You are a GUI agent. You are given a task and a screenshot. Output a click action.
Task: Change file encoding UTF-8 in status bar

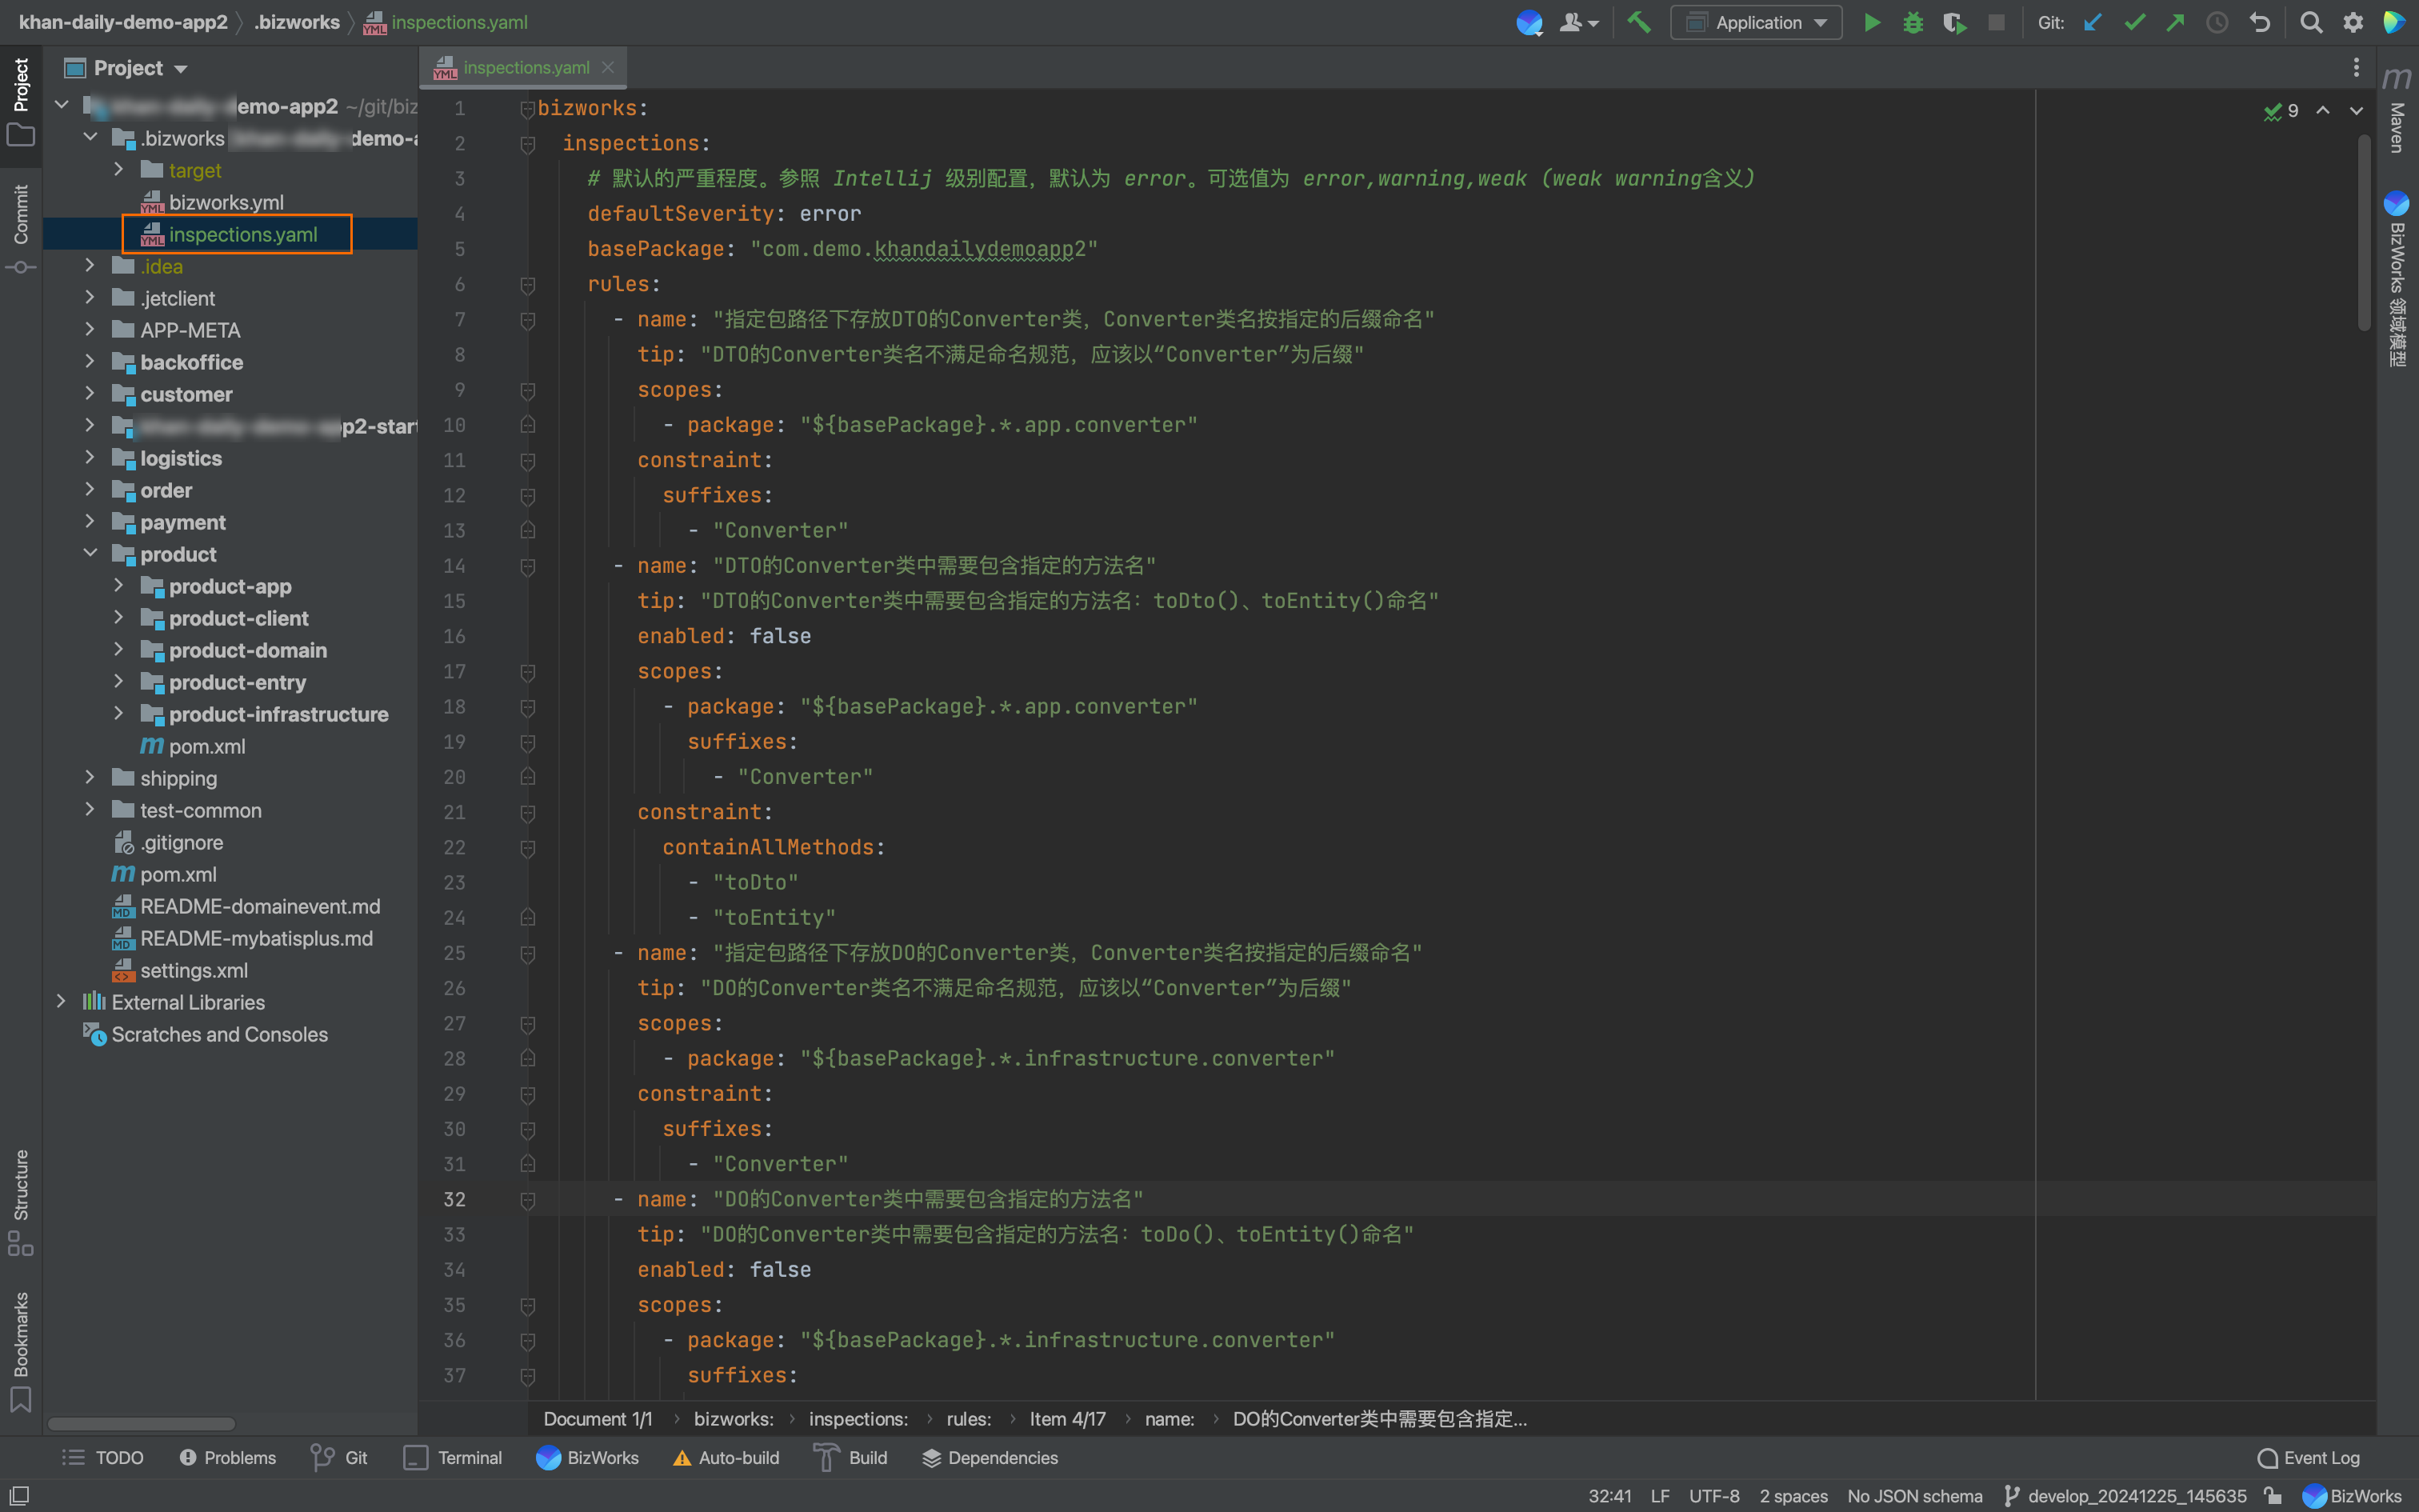1713,1496
